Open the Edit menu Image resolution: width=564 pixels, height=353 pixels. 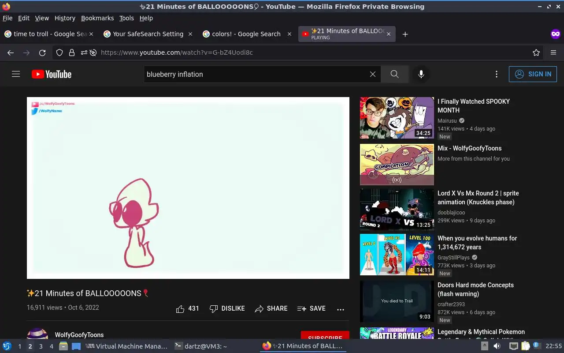tap(24, 18)
